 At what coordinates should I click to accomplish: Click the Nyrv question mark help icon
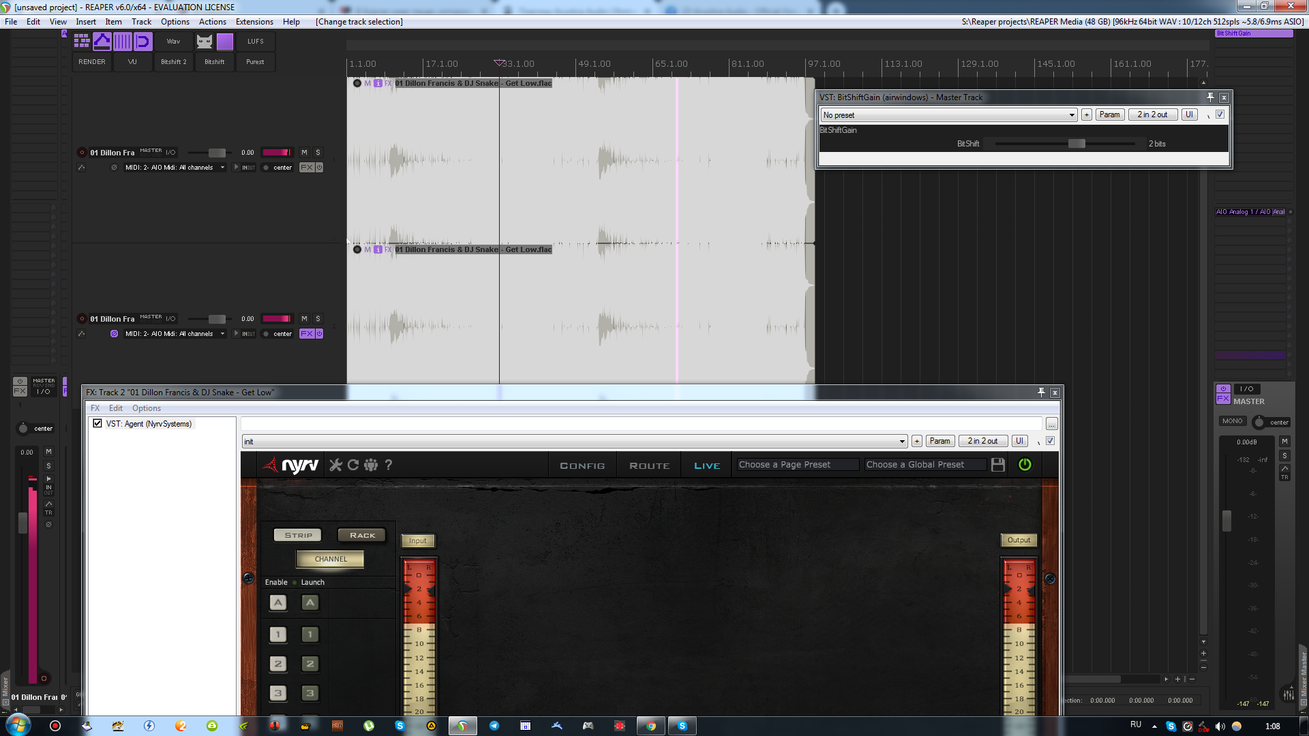pyautogui.click(x=389, y=465)
